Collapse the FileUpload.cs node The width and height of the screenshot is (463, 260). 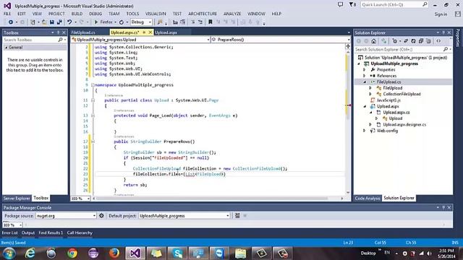pyautogui.click(x=365, y=82)
